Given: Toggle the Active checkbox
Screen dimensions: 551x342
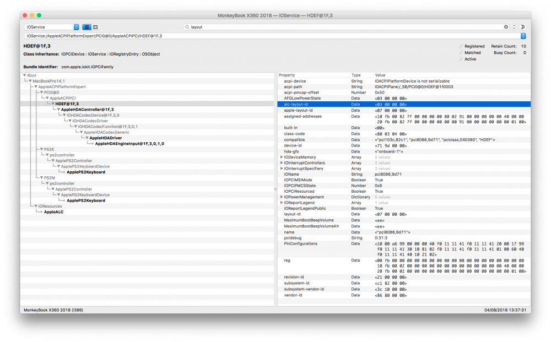Looking at the screenshot, I should pos(460,59).
